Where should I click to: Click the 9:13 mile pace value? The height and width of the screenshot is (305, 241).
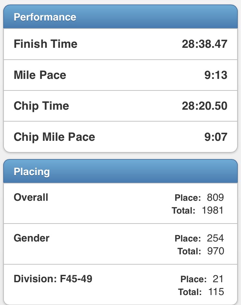(216, 75)
